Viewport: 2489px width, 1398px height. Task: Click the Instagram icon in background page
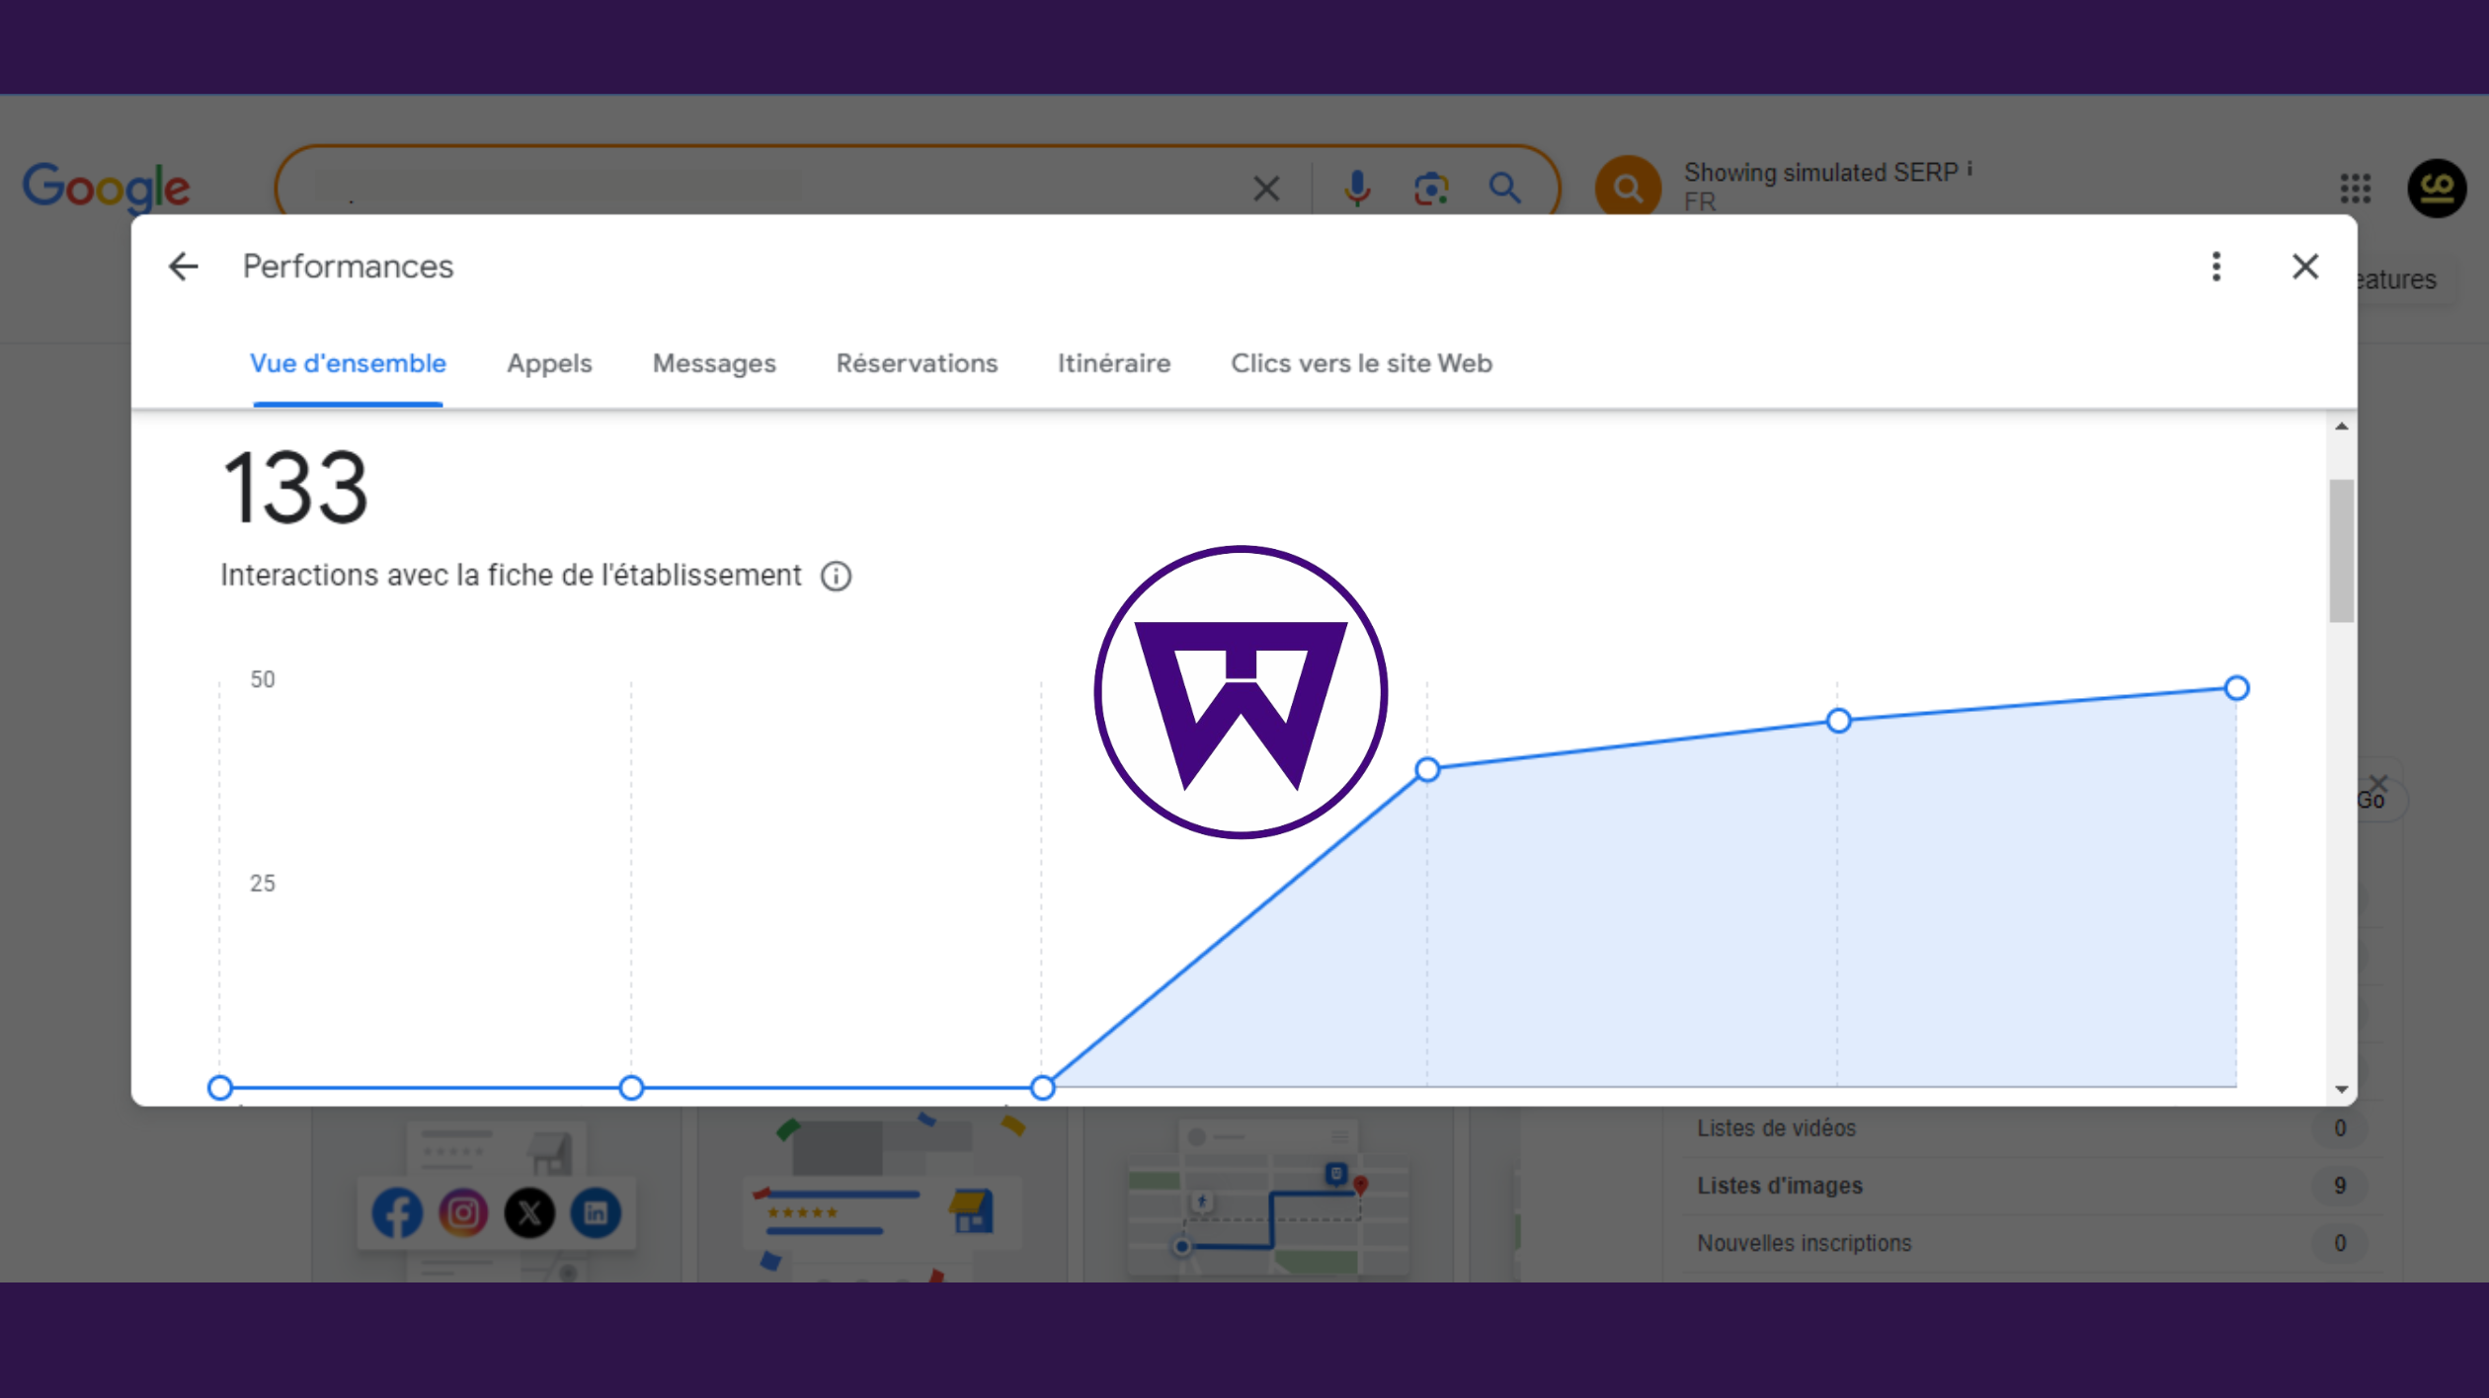point(463,1213)
